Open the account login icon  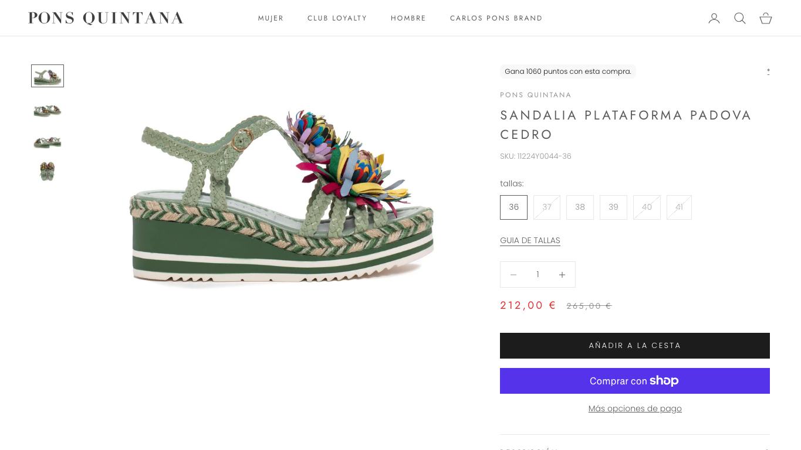click(714, 18)
